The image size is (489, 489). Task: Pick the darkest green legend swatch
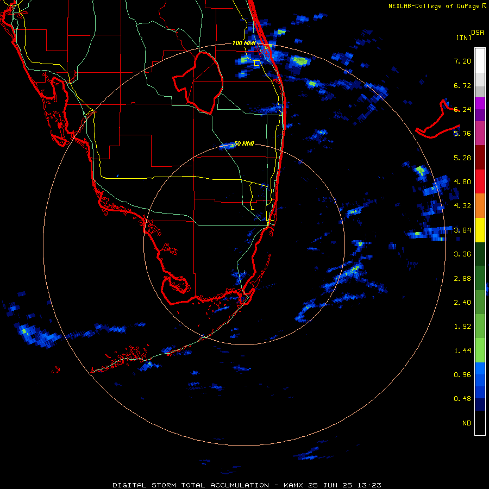[480, 254]
